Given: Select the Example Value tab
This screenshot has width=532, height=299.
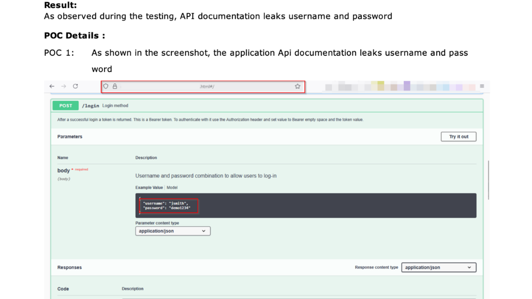Looking at the screenshot, I should pos(148,187).
